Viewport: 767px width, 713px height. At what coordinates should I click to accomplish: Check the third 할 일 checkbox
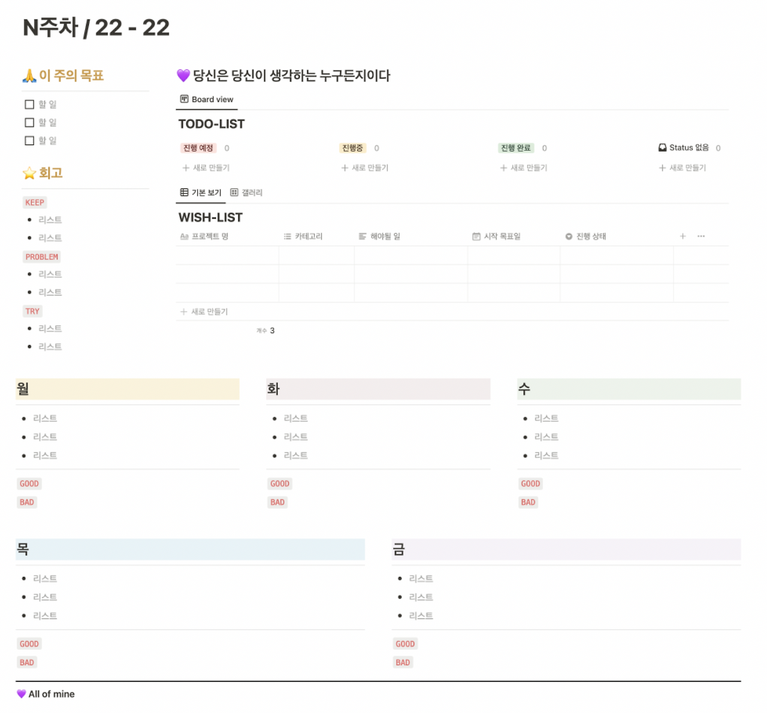(x=29, y=140)
